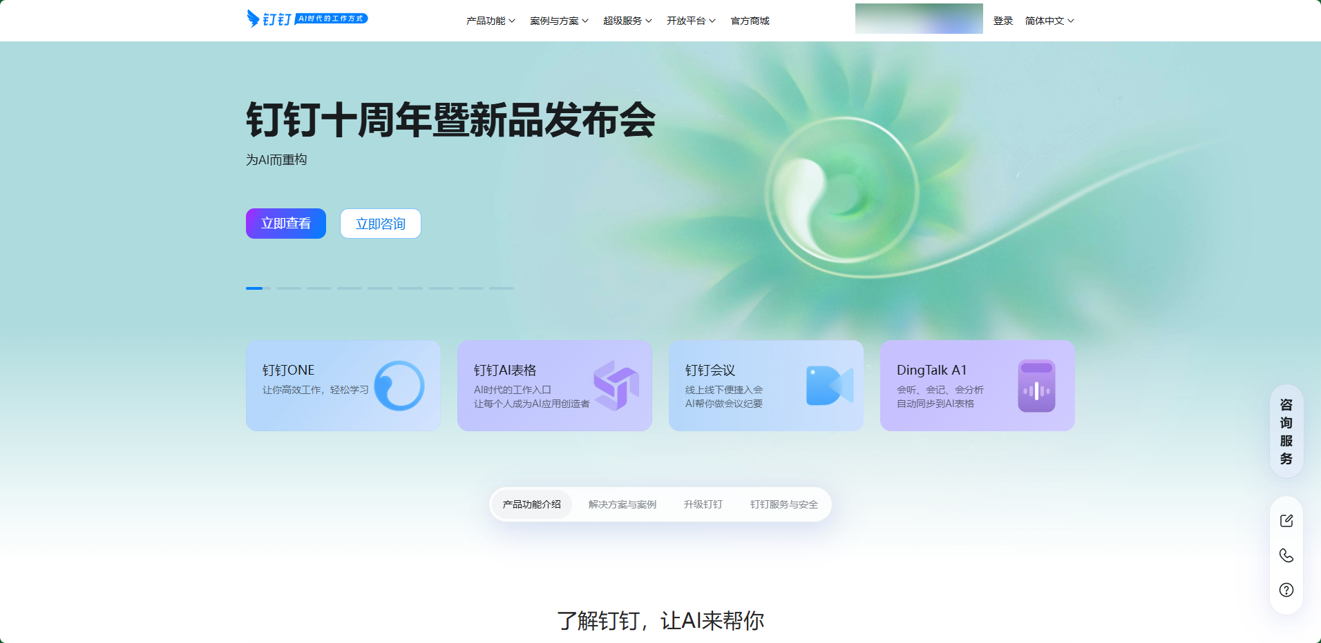Click the DingTalk A1 recorder device icon
The height and width of the screenshot is (643, 1321).
pyautogui.click(x=1036, y=386)
